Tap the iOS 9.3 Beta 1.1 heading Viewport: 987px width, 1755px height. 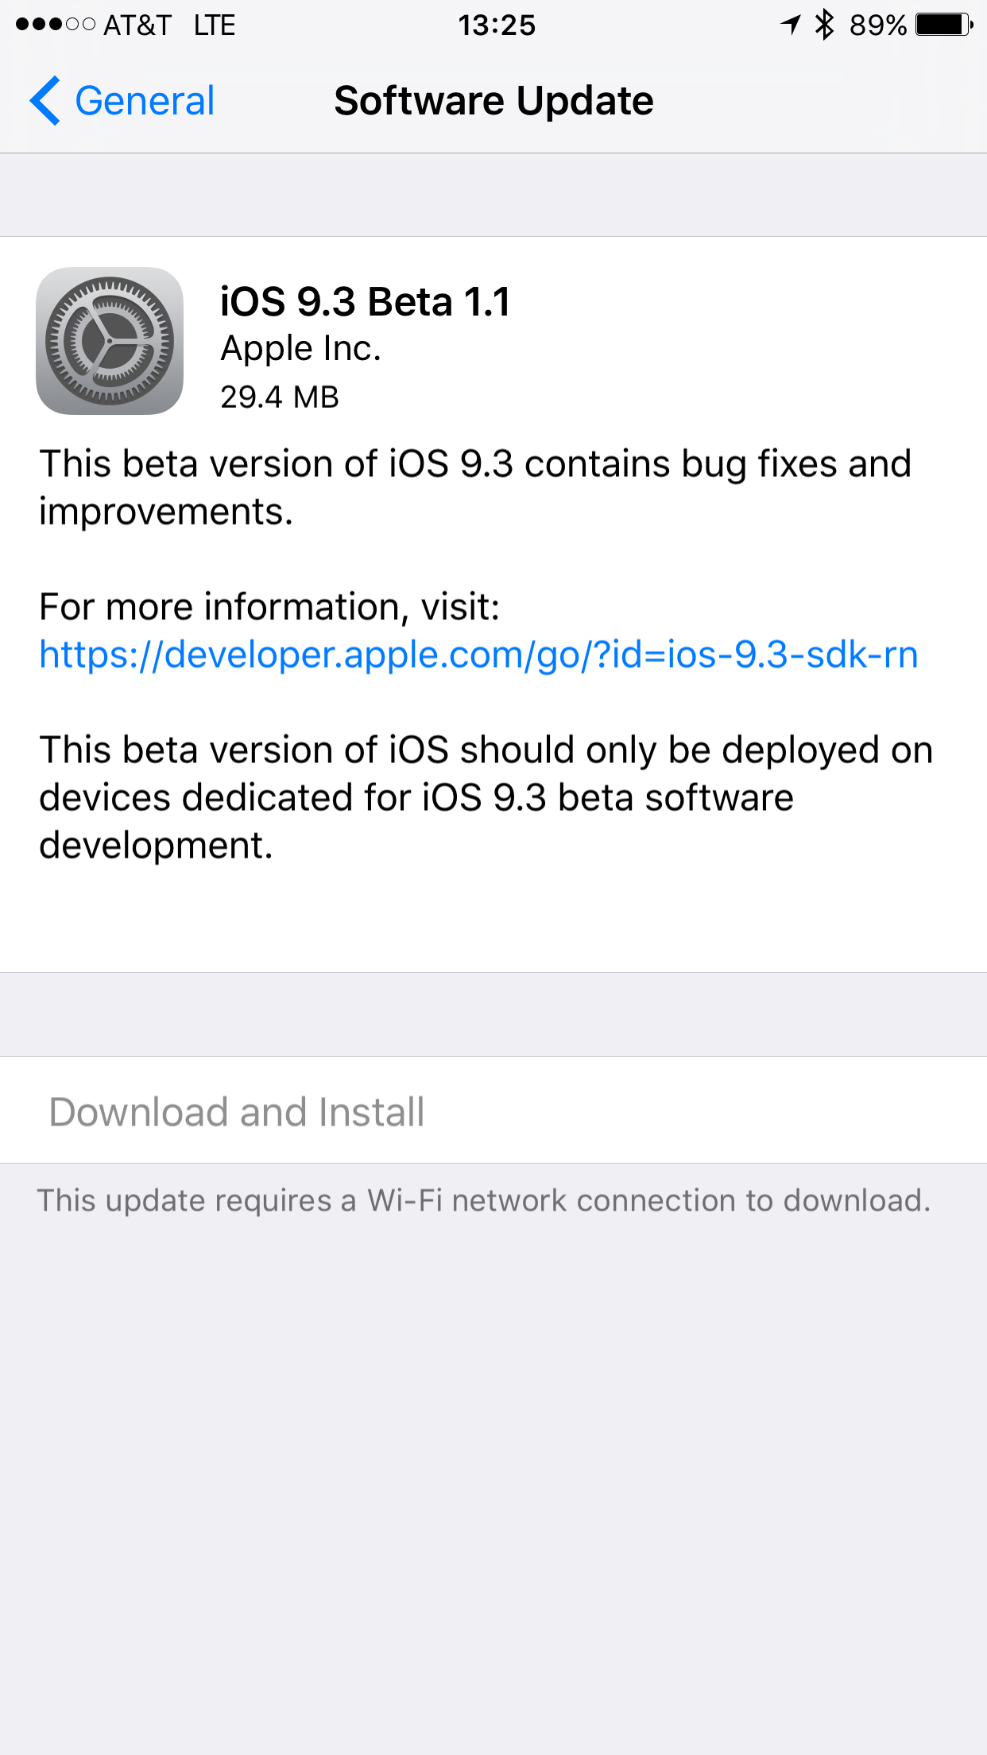click(x=365, y=302)
